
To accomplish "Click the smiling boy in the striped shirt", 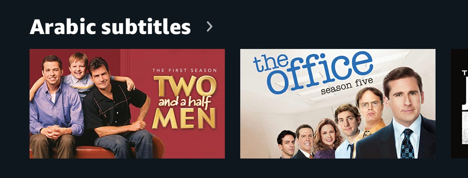I will click(79, 74).
